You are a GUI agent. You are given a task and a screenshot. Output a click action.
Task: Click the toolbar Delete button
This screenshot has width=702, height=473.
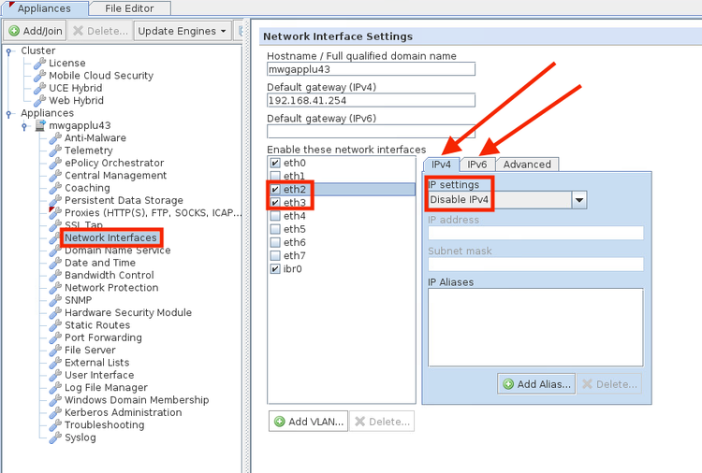[x=100, y=31]
